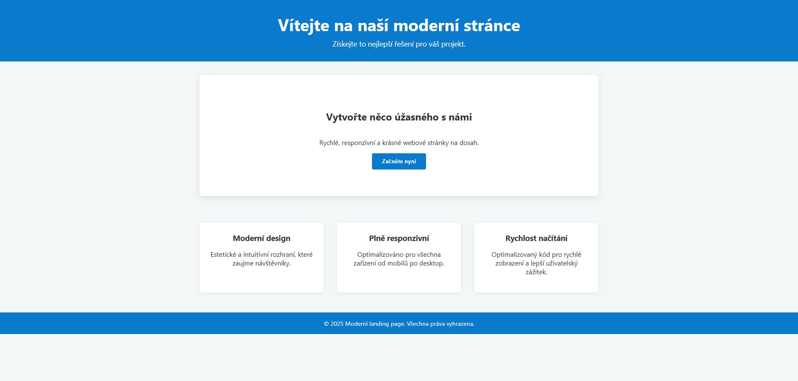Select the description mentioning lepší uživatelský zážitek
The height and width of the screenshot is (381, 798).
[x=536, y=263]
